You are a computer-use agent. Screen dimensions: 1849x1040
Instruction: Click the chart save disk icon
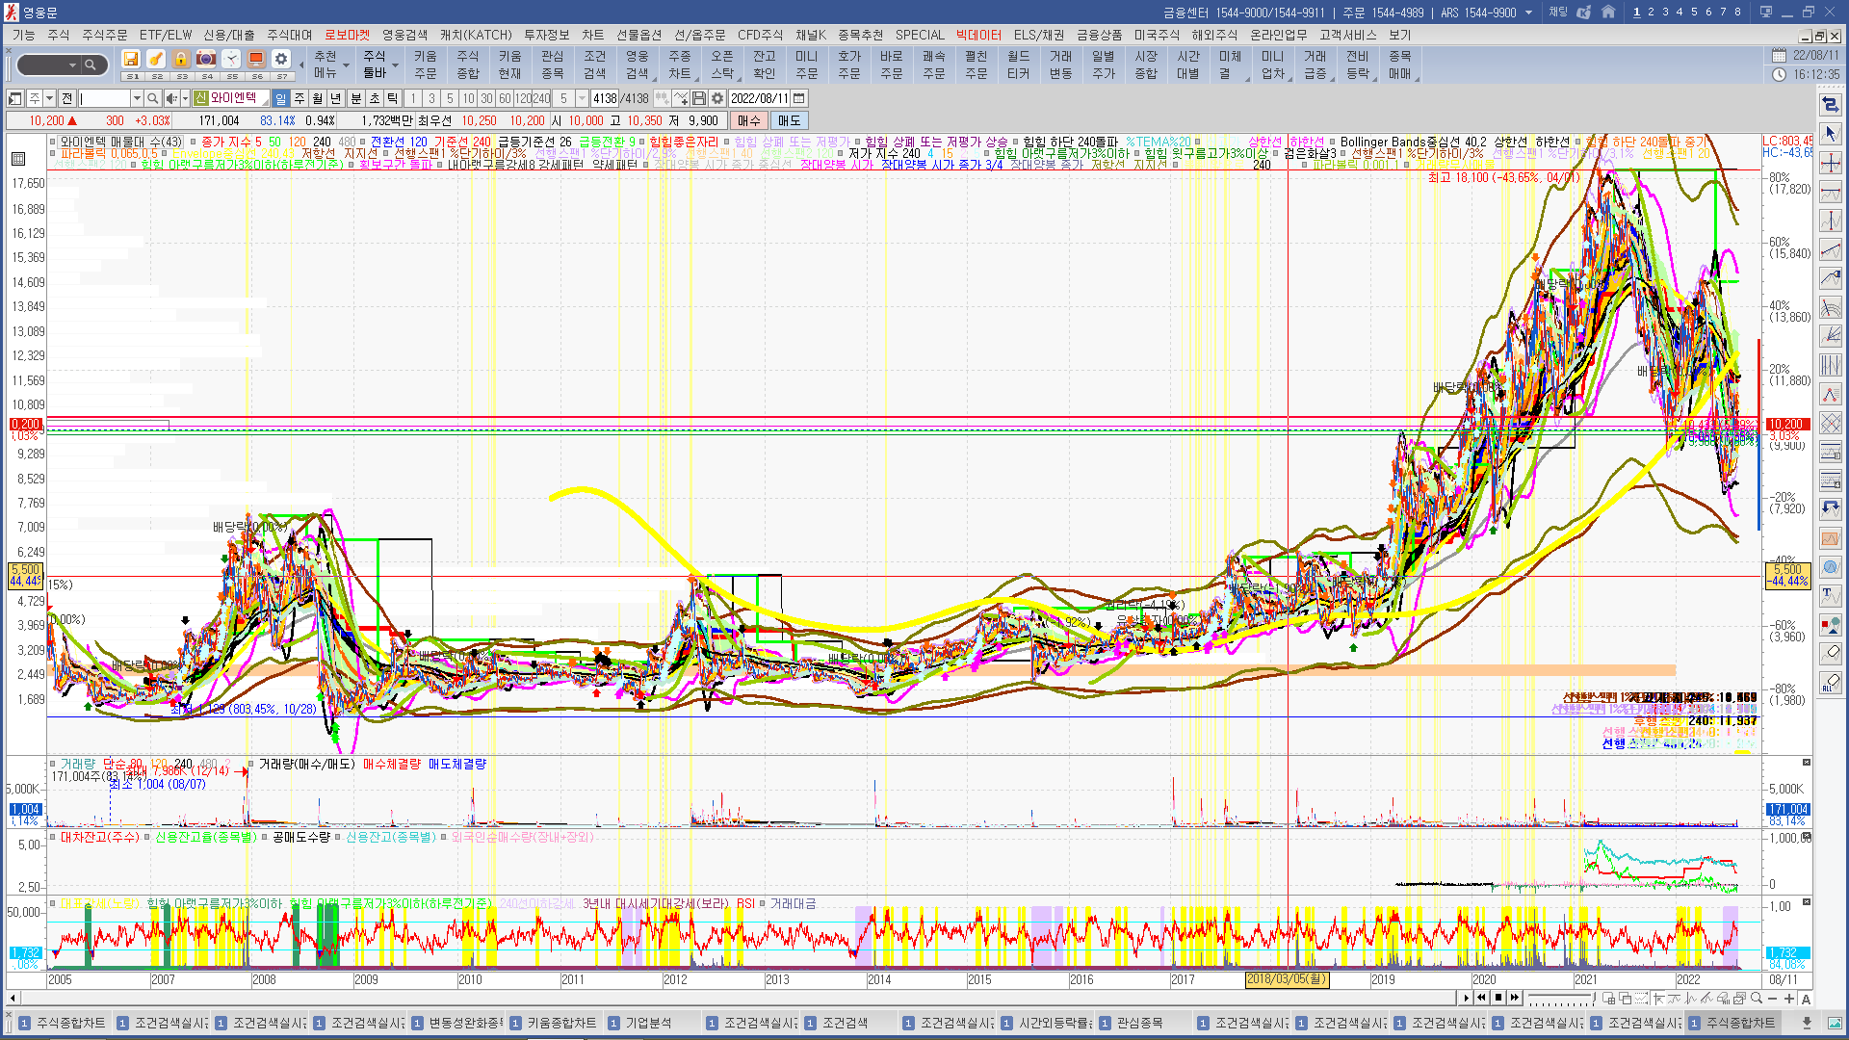pyautogui.click(x=699, y=98)
